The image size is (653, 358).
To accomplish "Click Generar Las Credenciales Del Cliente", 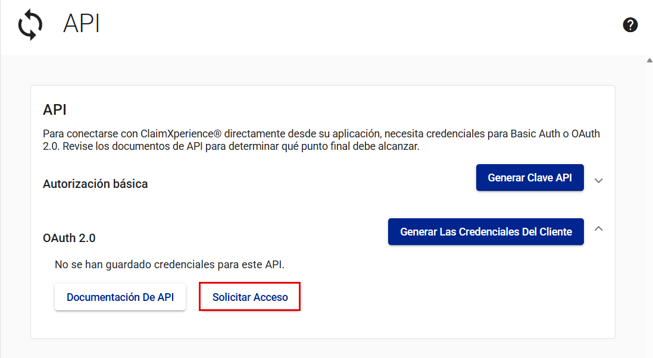I will click(x=486, y=232).
